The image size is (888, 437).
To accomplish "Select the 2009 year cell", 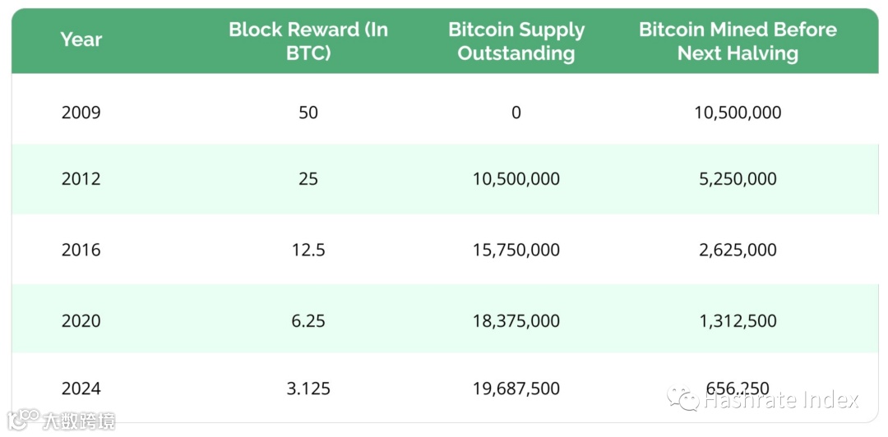I will 81,113.
